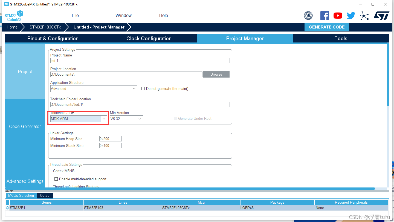
Task: Open the Facebook icon link
Action: tap(325, 16)
